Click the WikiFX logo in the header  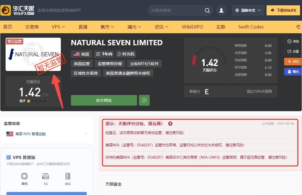pyautogui.click(x=17, y=10)
